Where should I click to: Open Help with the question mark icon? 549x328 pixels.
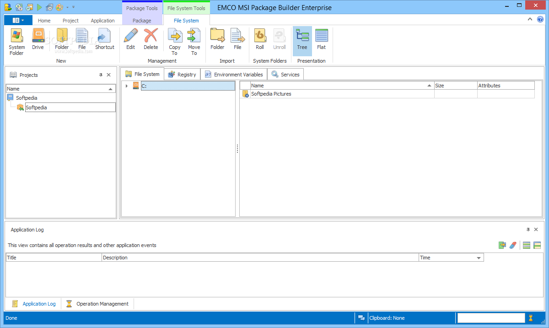tap(540, 19)
